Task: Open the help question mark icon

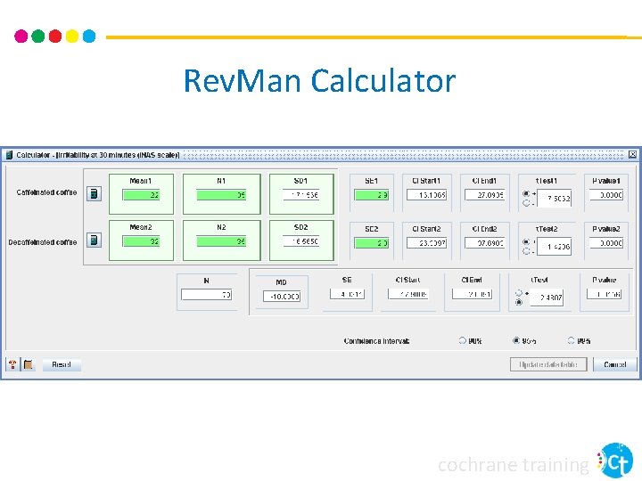Action: pos(12,364)
